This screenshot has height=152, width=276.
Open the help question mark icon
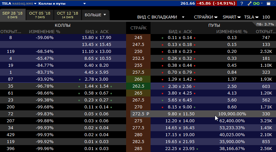[x=242, y=3]
